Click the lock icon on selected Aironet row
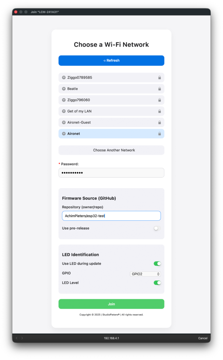 tap(159, 134)
